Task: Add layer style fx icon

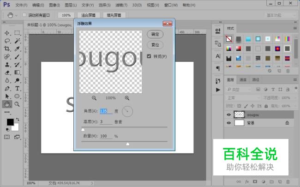Action: 247,181
